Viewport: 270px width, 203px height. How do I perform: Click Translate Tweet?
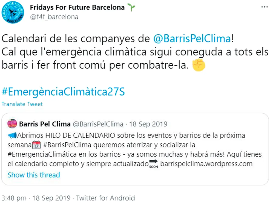coord(22,104)
